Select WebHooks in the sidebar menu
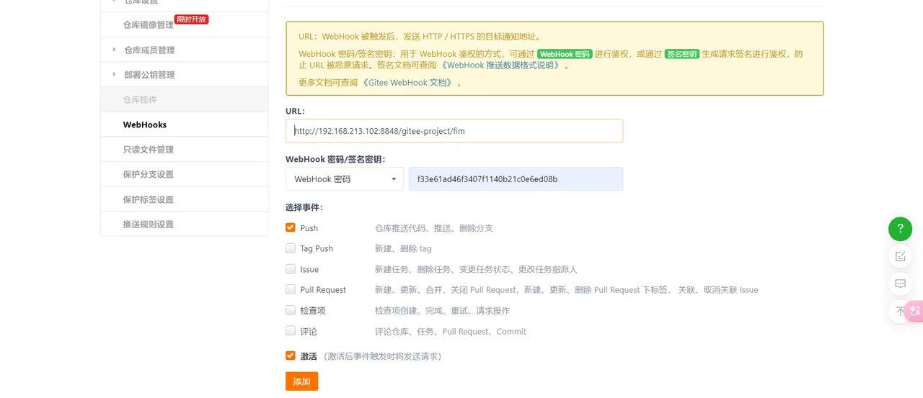The height and width of the screenshot is (398, 923). click(145, 125)
